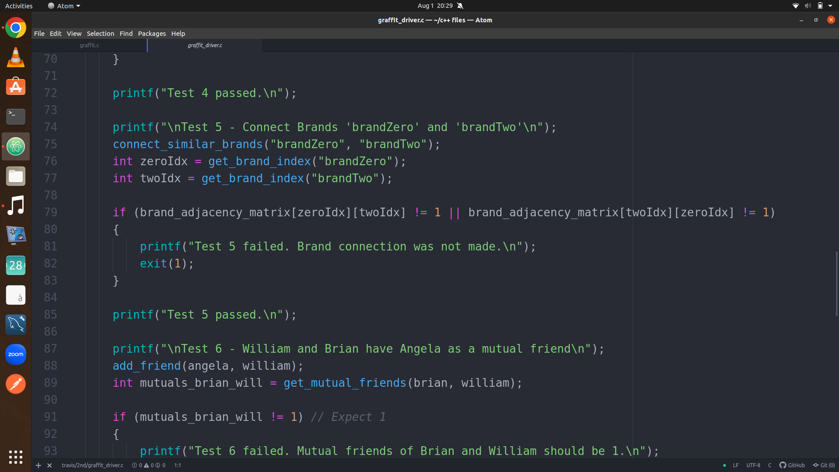Open Terminal from the dock
Viewport: 839px width, 472px height.
click(16, 116)
